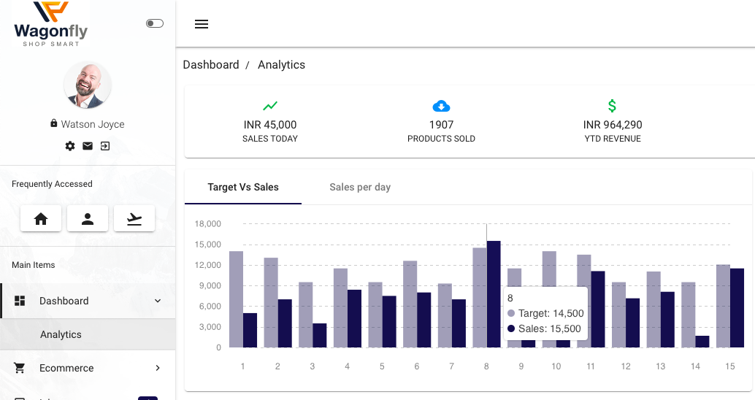Click the Wagonfly logo
755x400 pixels.
click(x=50, y=24)
